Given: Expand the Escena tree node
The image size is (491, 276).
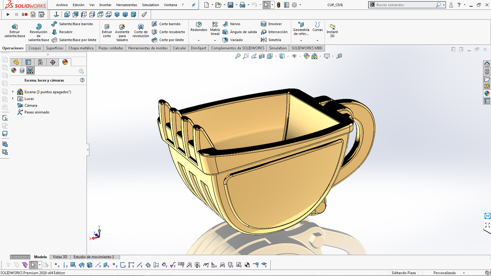Looking at the screenshot, I should coord(13,92).
